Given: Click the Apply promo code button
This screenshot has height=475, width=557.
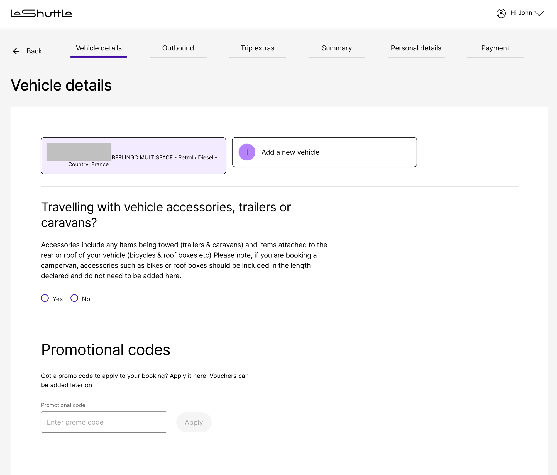Looking at the screenshot, I should [194, 422].
